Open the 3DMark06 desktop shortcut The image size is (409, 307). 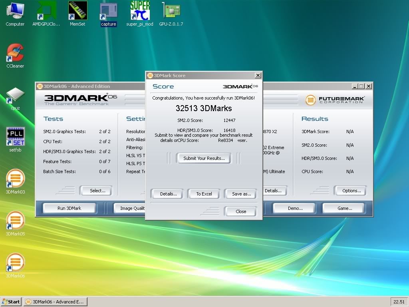pyautogui.click(x=15, y=265)
